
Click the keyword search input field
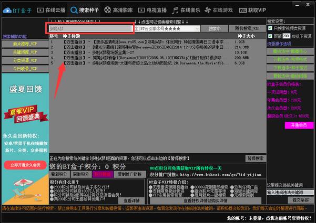coord(90,28)
